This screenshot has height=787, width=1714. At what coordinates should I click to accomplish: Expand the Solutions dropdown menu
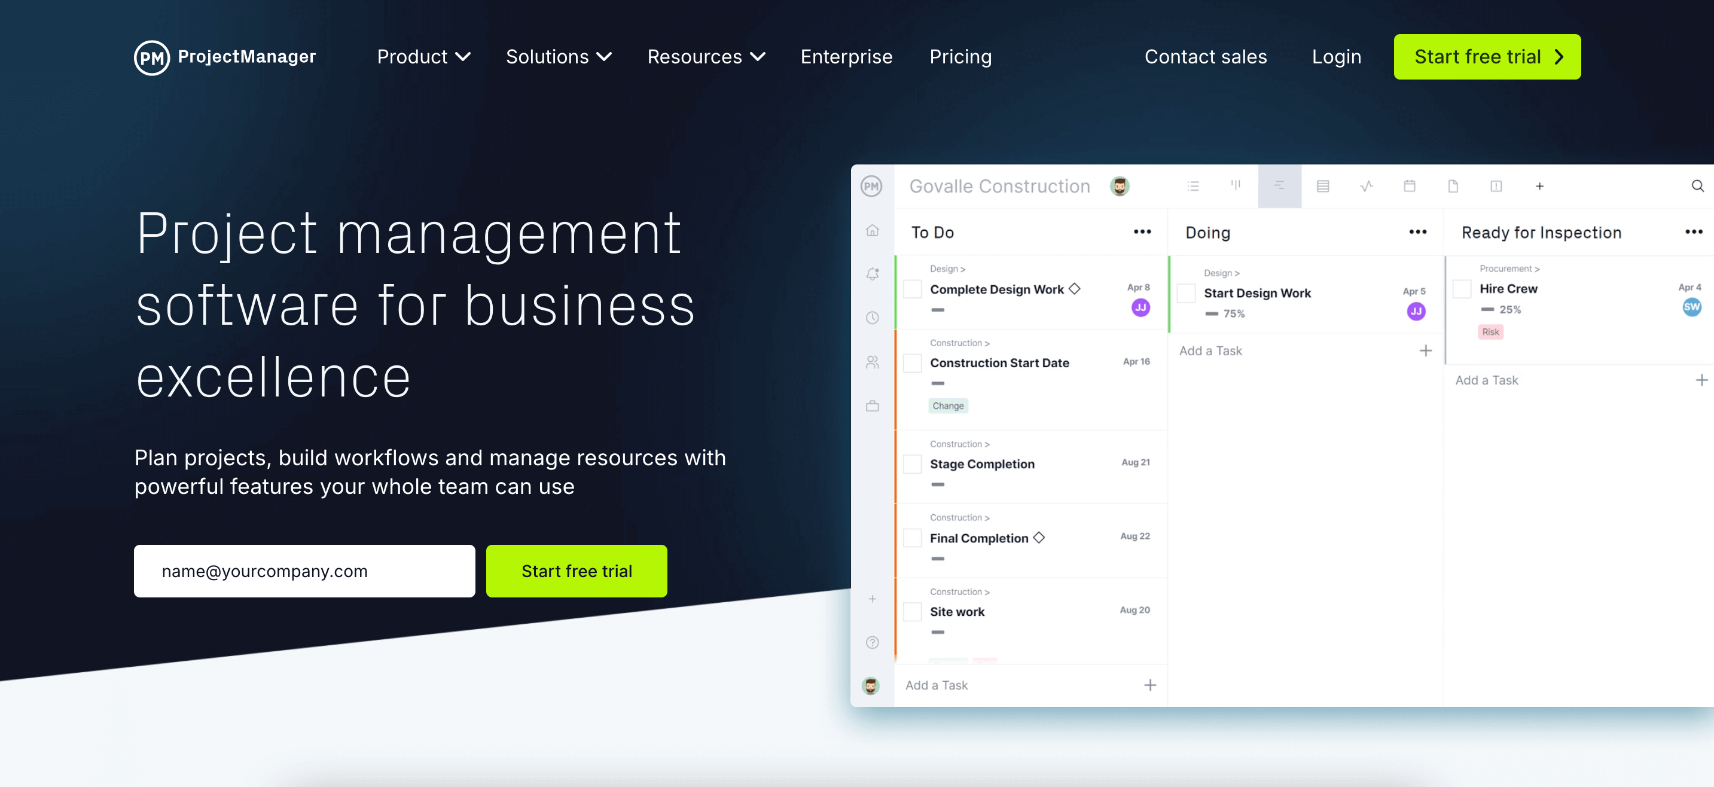coord(559,57)
